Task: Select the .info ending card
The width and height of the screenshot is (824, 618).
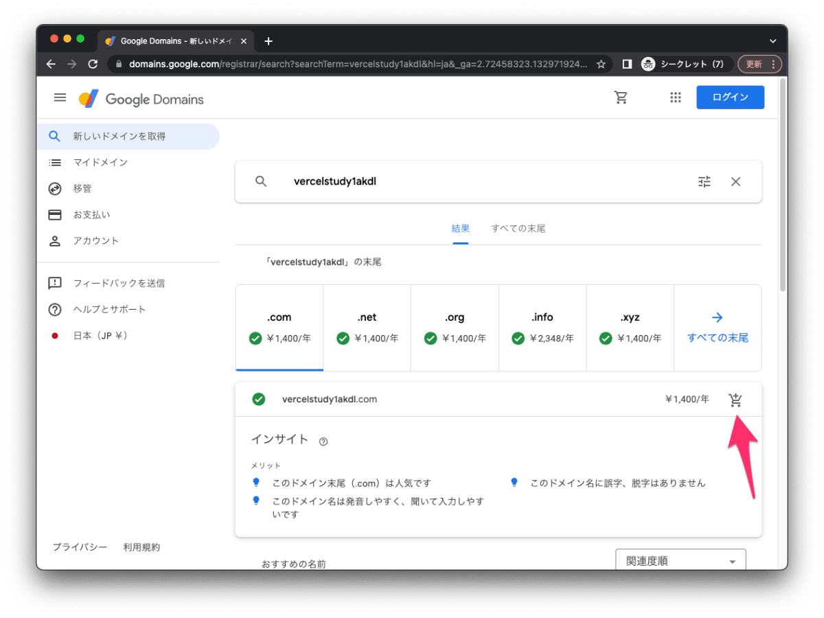Action: point(542,328)
